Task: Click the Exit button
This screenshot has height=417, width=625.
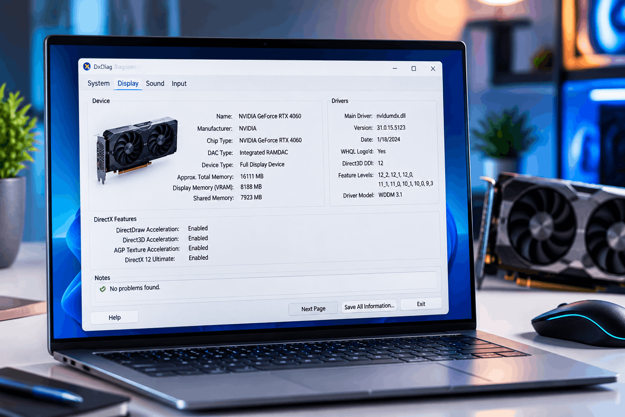Action: pyautogui.click(x=421, y=304)
